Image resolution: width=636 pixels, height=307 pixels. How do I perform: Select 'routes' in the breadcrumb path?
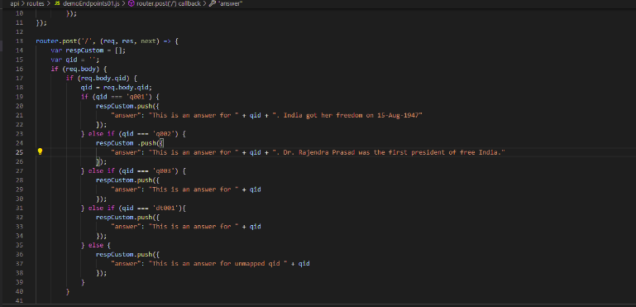pos(36,3)
